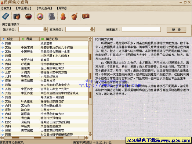The image size is (192, 144).
Task: Select the red medicine bowl icon
Action: 29,16
